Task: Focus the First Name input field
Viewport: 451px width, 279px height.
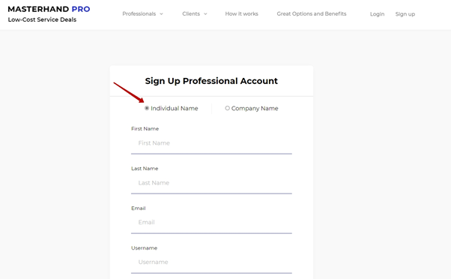Action: click(x=211, y=143)
